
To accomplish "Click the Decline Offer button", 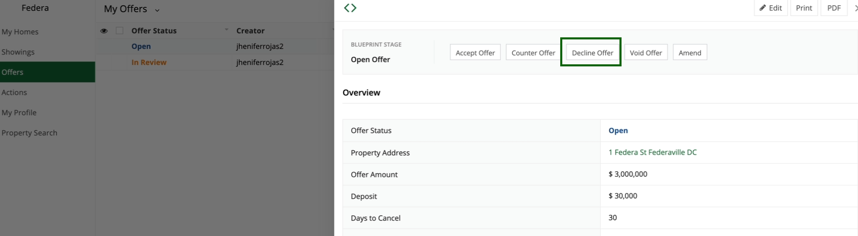I will click(592, 52).
